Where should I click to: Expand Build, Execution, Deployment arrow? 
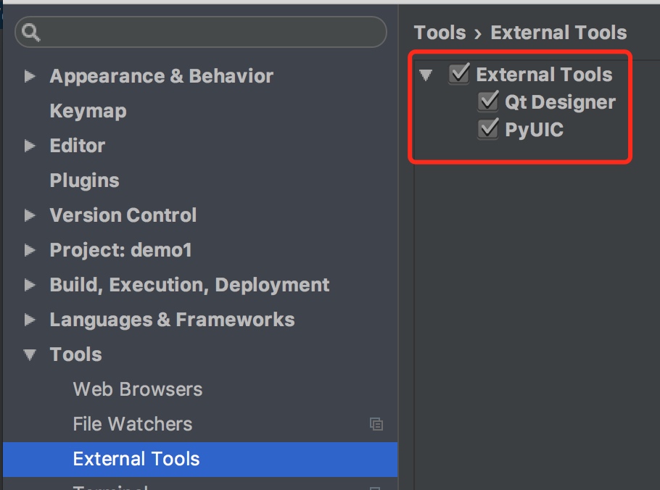pos(30,285)
